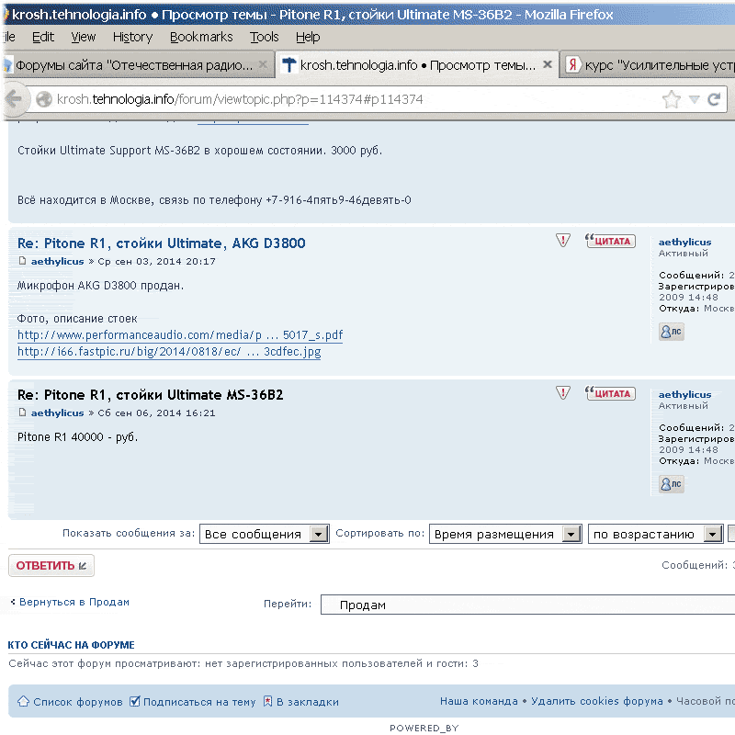Open the Время размещения sort dropdown

point(505,534)
